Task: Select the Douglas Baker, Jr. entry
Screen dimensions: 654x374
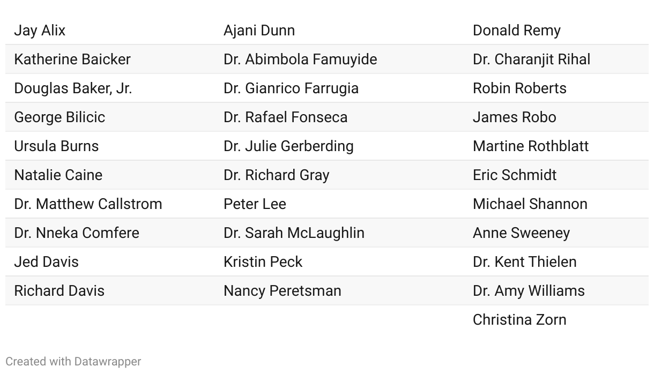Action: click(73, 88)
